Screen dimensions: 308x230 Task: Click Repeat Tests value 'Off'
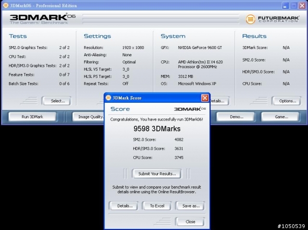pos(125,84)
